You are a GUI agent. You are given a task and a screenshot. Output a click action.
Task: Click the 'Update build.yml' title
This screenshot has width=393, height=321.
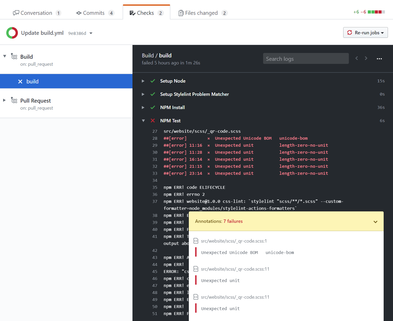(42, 33)
